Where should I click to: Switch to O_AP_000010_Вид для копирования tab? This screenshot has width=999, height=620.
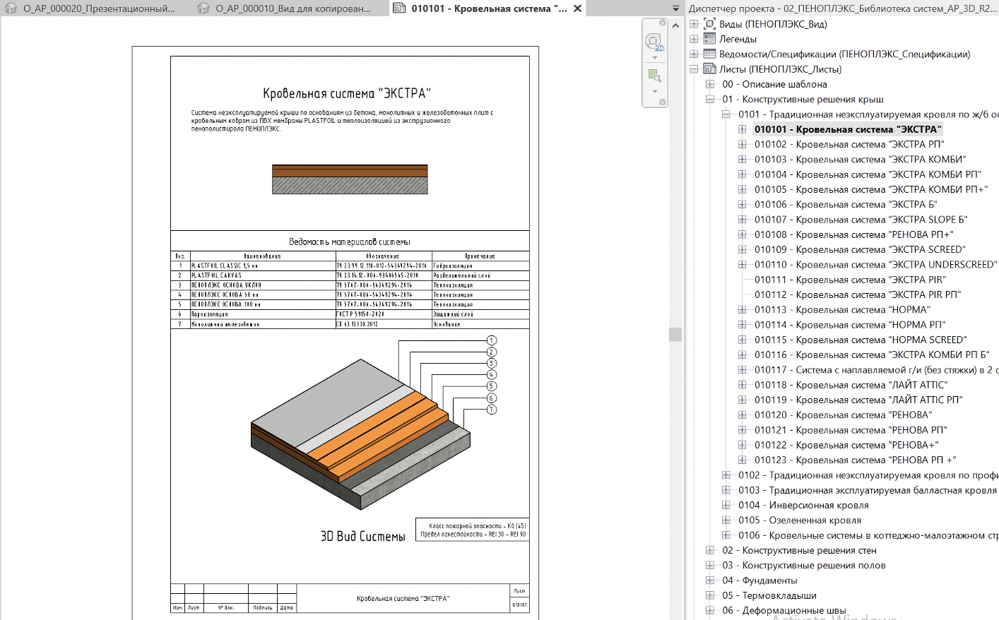(292, 8)
